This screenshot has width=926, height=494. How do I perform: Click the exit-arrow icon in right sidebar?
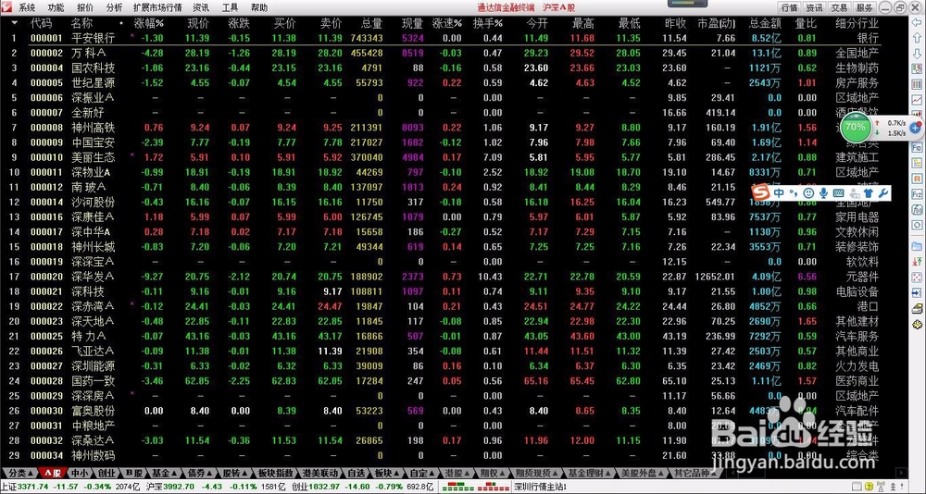tap(917, 292)
